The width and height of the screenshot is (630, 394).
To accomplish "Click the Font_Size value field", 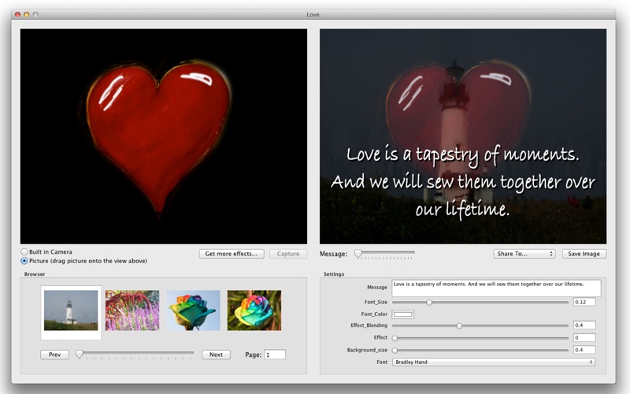I will tap(584, 302).
